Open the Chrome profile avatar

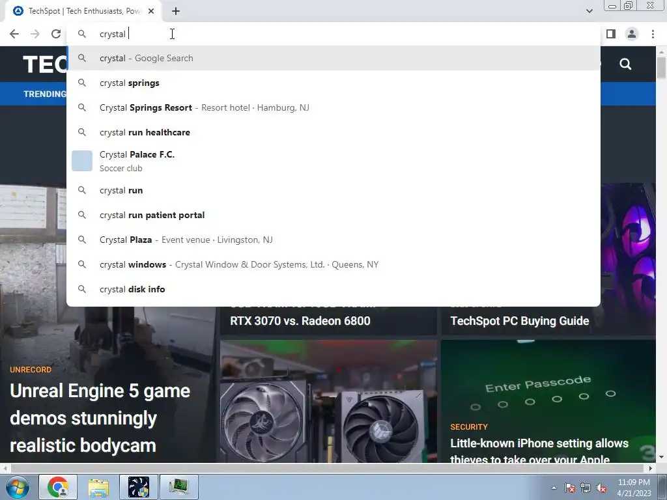[632, 34]
